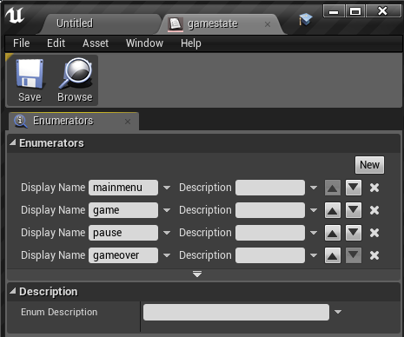
Task: Add a New enumerator
Action: tap(369, 165)
